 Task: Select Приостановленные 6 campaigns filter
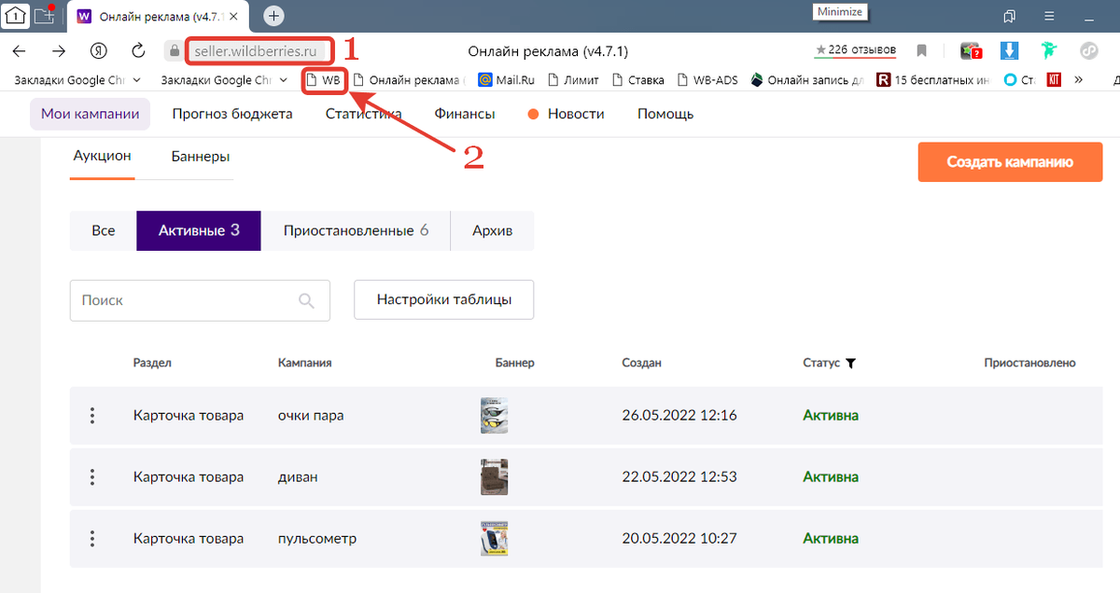356,230
